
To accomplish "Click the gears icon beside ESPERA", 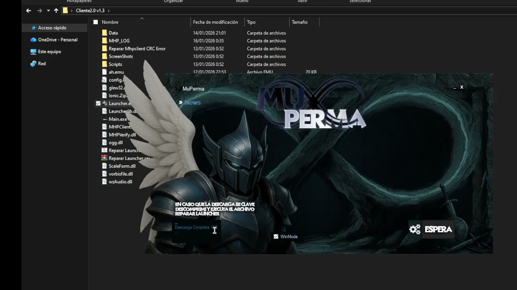I will click(415, 229).
